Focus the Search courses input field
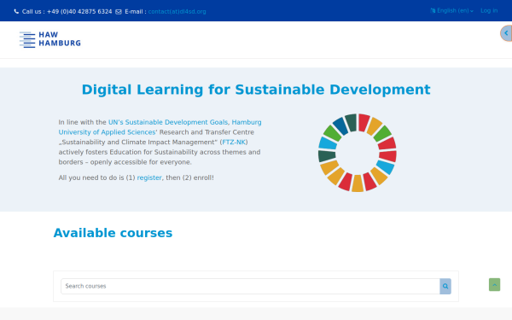 (250, 287)
